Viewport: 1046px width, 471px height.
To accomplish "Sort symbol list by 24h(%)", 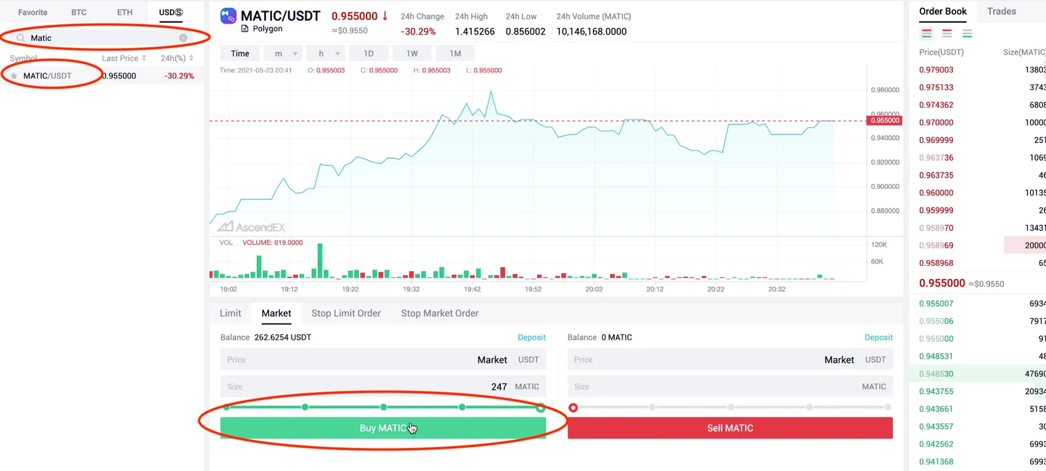I will pyautogui.click(x=177, y=58).
